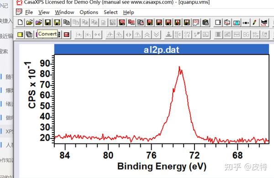The height and width of the screenshot is (178, 274).
Task: Click the dark Save floppy disk icon
Action: click(48, 22)
